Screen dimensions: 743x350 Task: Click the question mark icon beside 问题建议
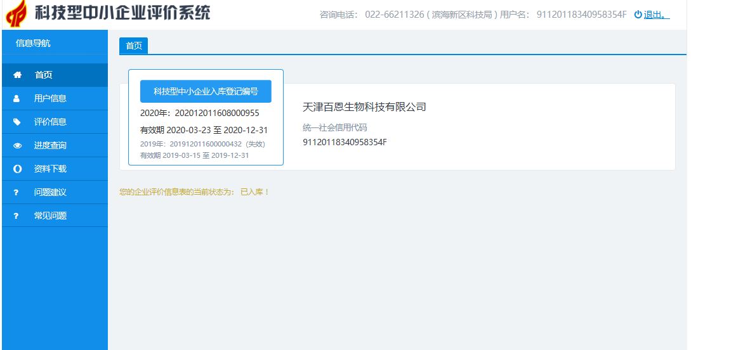pos(16,193)
